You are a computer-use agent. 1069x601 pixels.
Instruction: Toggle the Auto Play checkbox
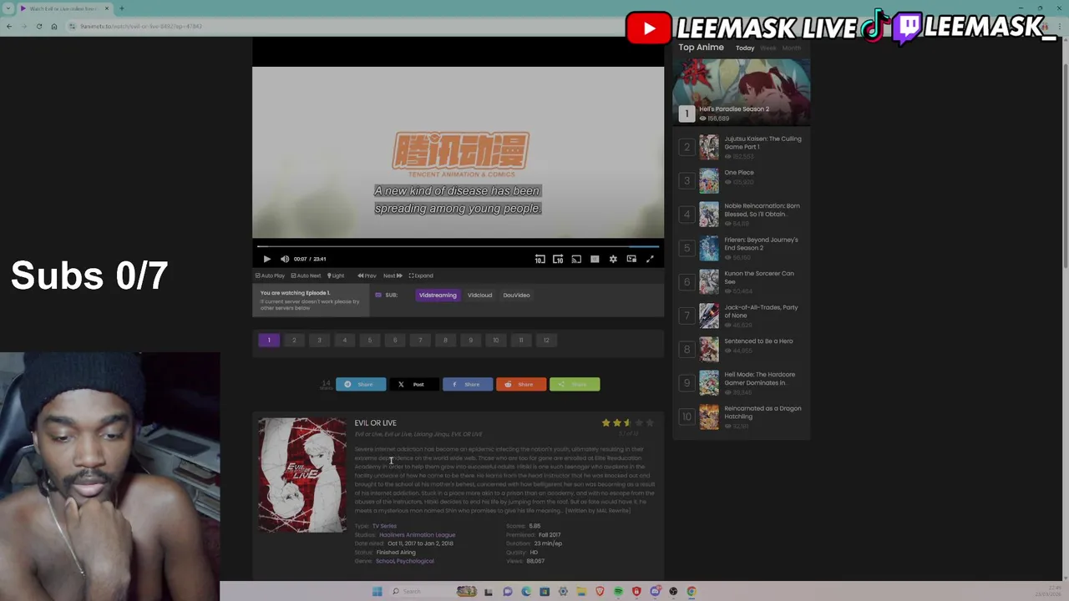point(270,275)
